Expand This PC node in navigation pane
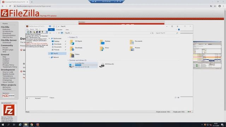 (49, 53)
